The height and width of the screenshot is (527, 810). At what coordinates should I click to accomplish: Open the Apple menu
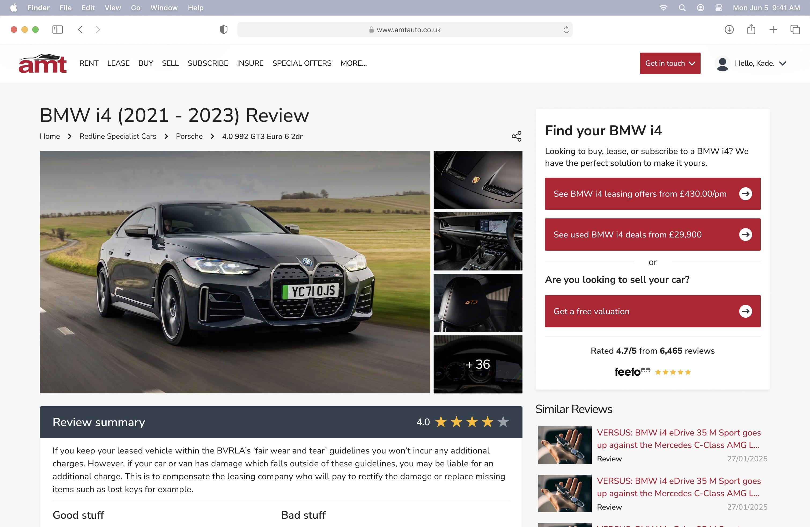(x=14, y=8)
